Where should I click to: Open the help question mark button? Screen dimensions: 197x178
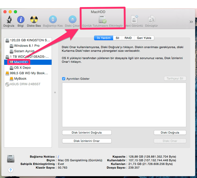coord(10,170)
